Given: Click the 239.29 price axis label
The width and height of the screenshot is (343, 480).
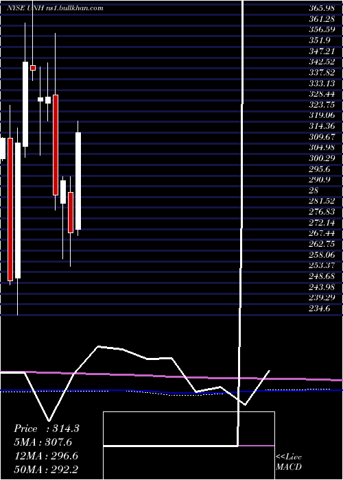Looking at the screenshot, I should click(322, 298).
